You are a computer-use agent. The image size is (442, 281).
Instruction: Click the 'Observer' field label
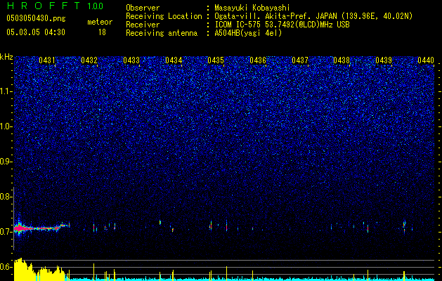tap(143, 8)
